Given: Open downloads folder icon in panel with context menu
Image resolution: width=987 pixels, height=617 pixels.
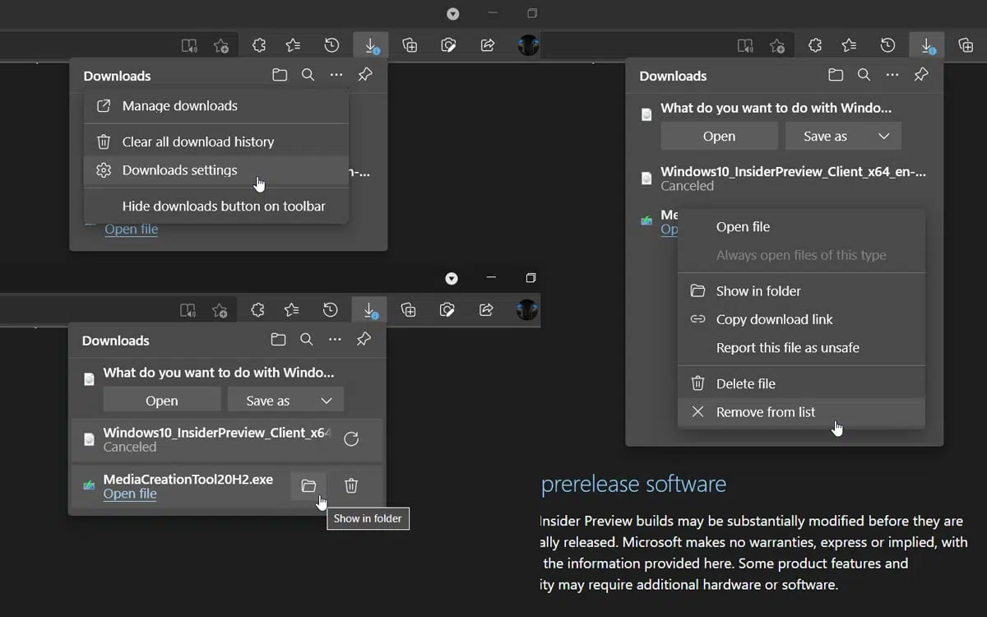Looking at the screenshot, I should 836,75.
